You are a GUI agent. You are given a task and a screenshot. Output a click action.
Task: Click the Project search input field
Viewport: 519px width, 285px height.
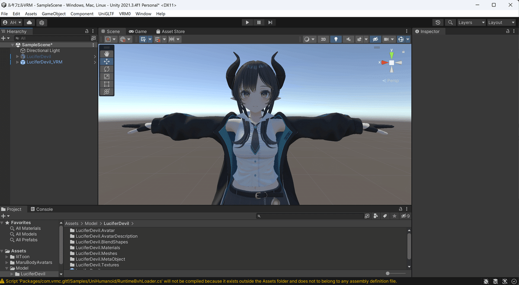pos(310,216)
